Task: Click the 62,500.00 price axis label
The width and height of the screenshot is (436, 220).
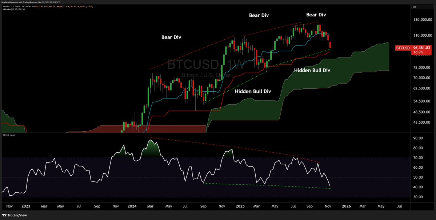Action: 422,88
